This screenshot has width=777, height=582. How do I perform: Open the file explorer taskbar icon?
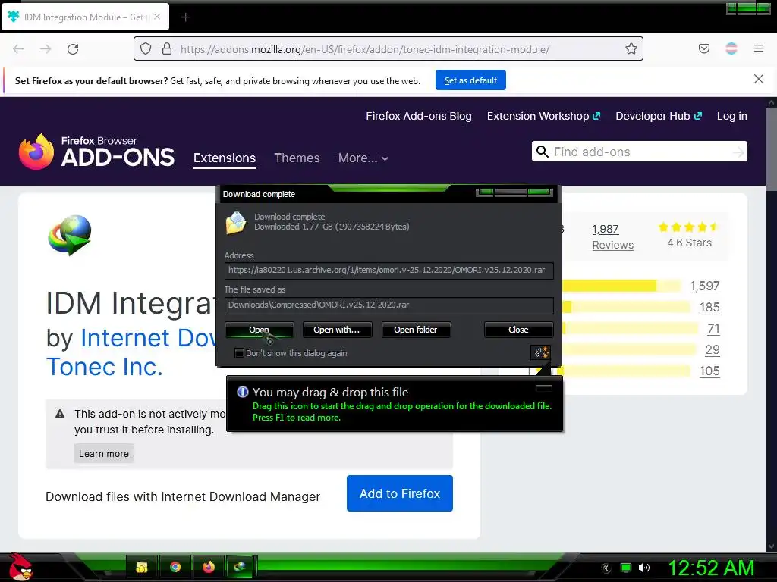click(142, 567)
